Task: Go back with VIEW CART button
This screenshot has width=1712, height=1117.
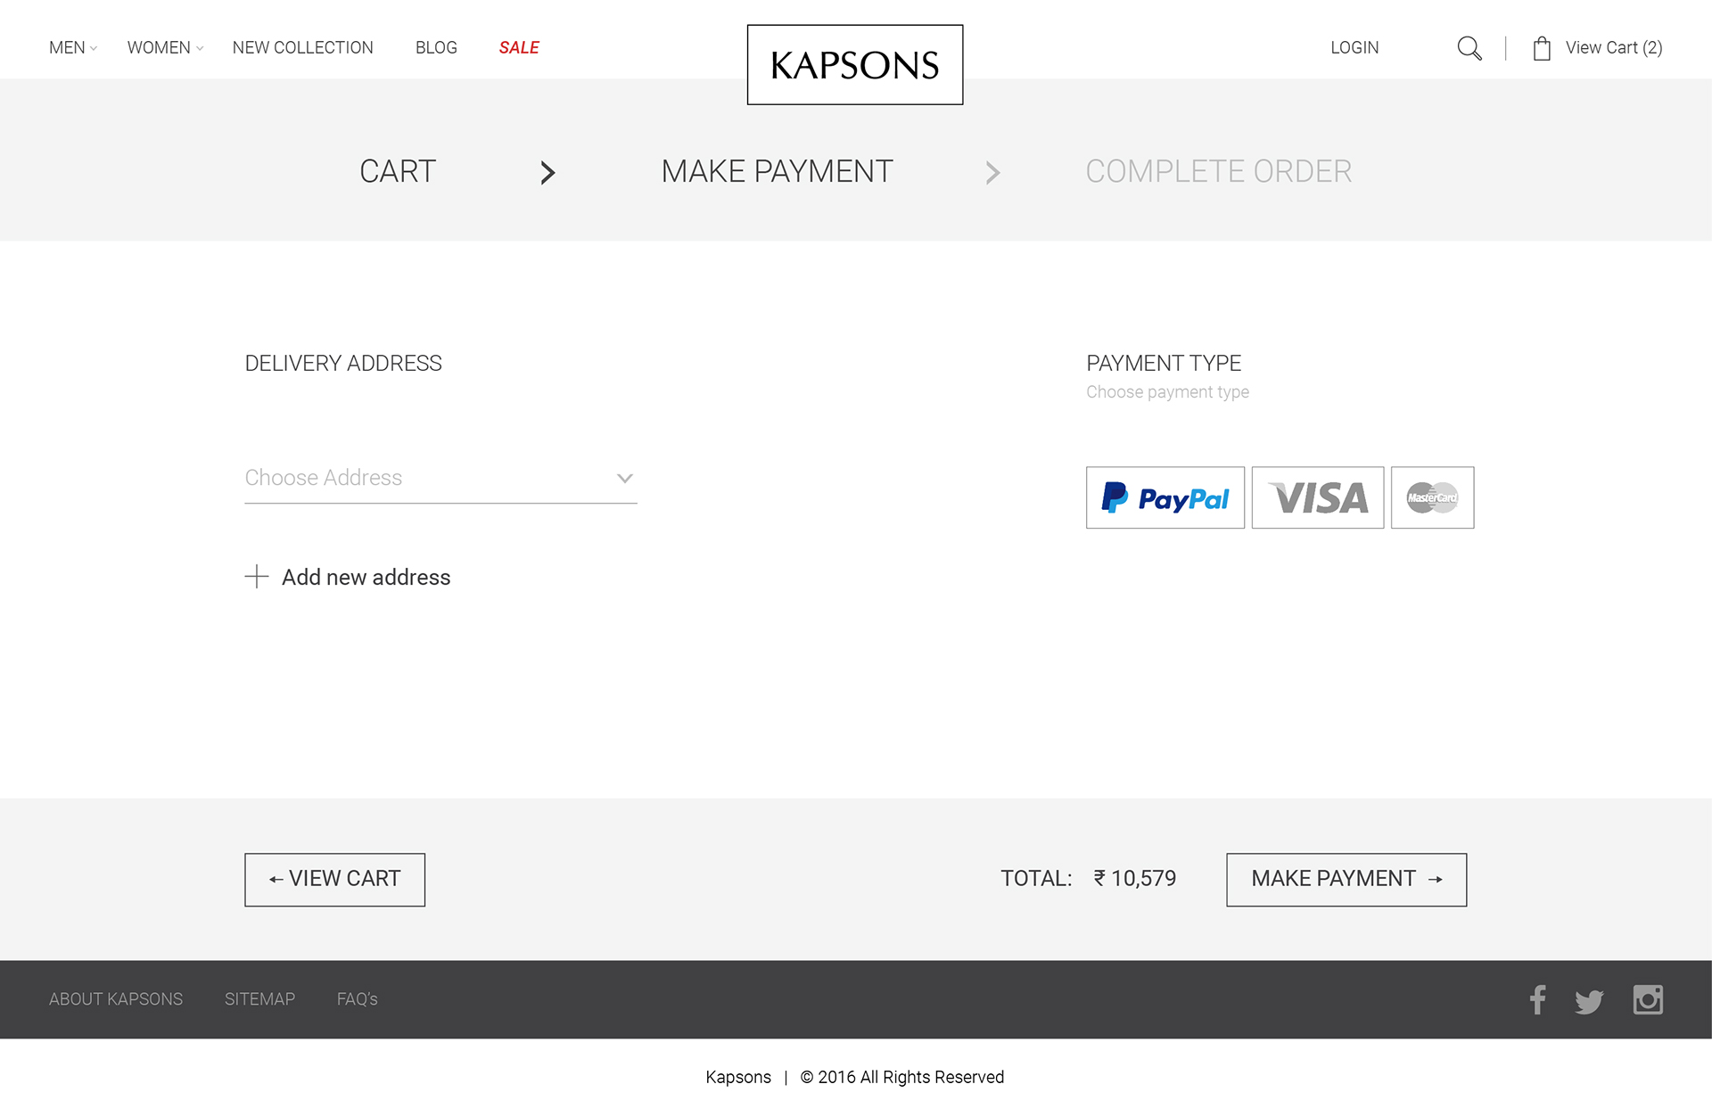Action: (x=334, y=879)
